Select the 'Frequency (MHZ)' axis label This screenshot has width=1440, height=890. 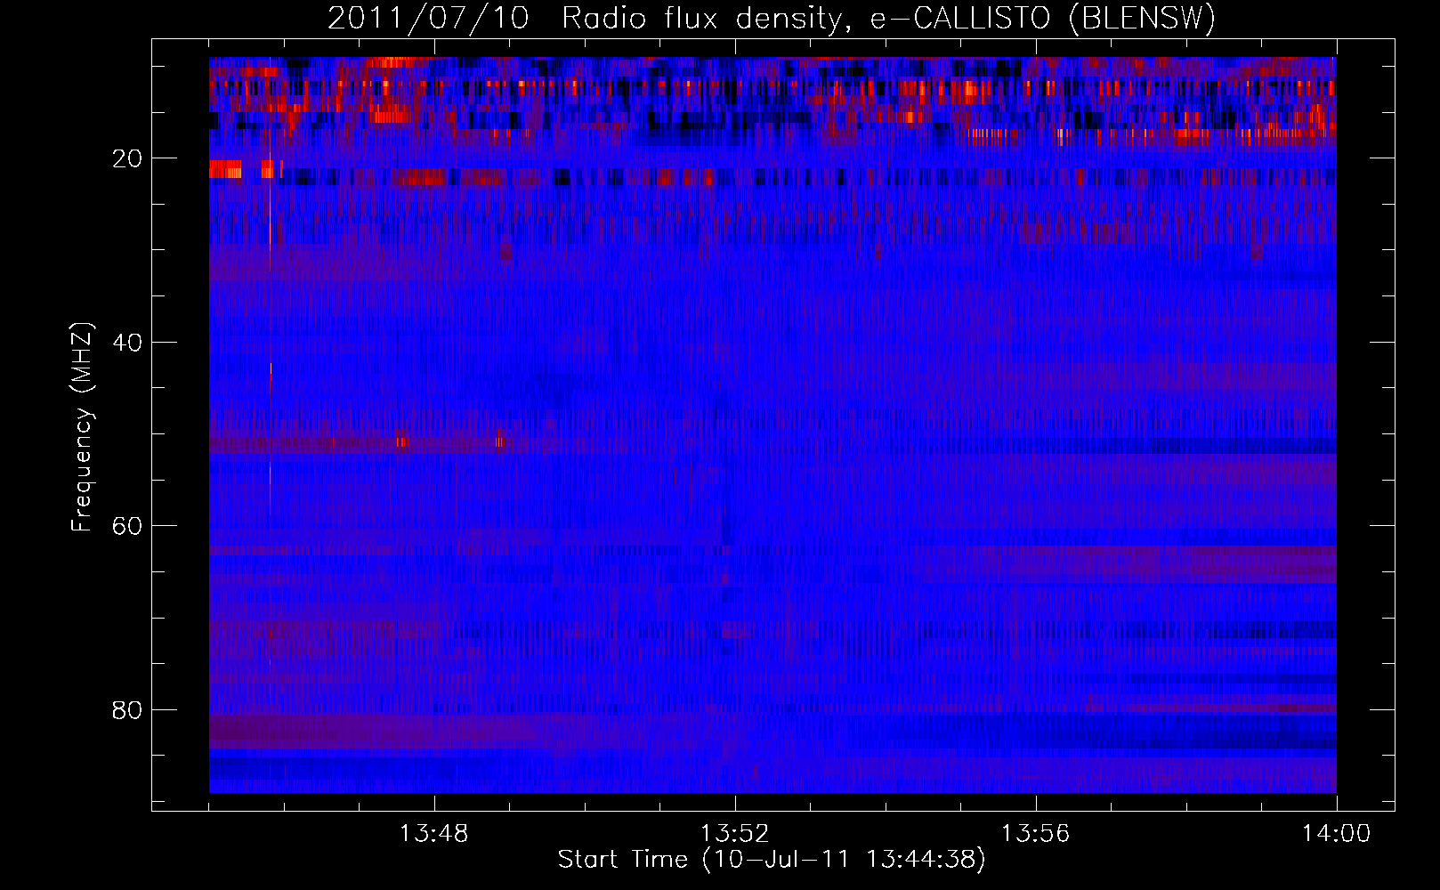82,427
